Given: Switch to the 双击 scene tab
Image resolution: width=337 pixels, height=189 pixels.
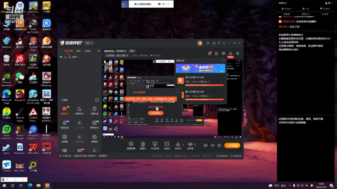Looking at the screenshot, I should (79, 51).
